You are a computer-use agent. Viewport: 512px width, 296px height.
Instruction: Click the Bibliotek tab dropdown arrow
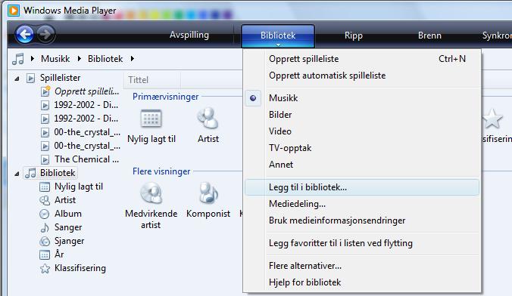point(278,45)
